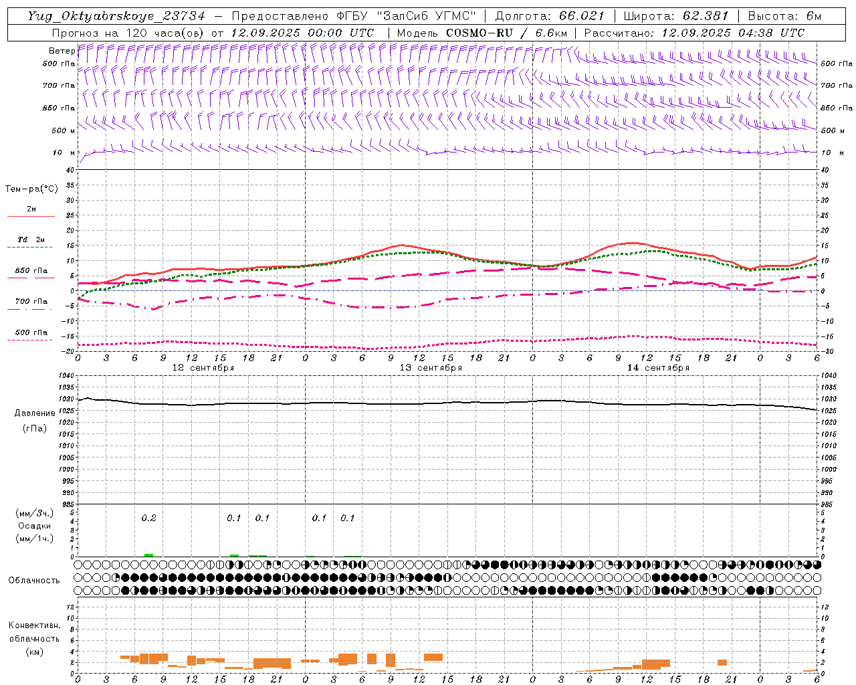
Task: Click the elevation text Высота: 6м
Action: tap(784, 16)
